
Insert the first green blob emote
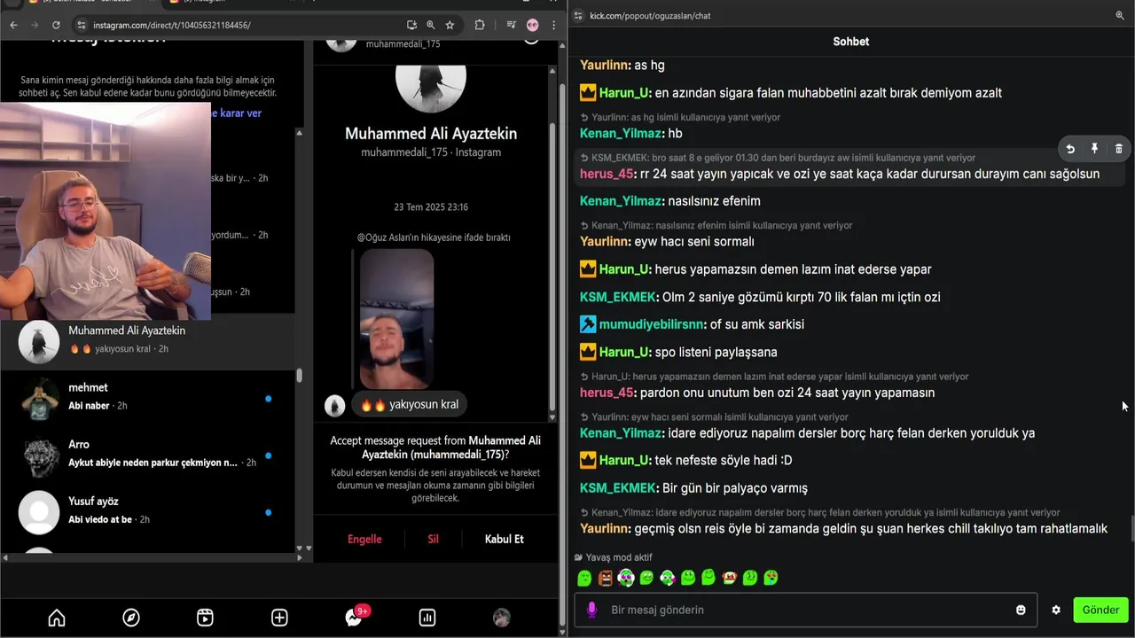point(584,578)
